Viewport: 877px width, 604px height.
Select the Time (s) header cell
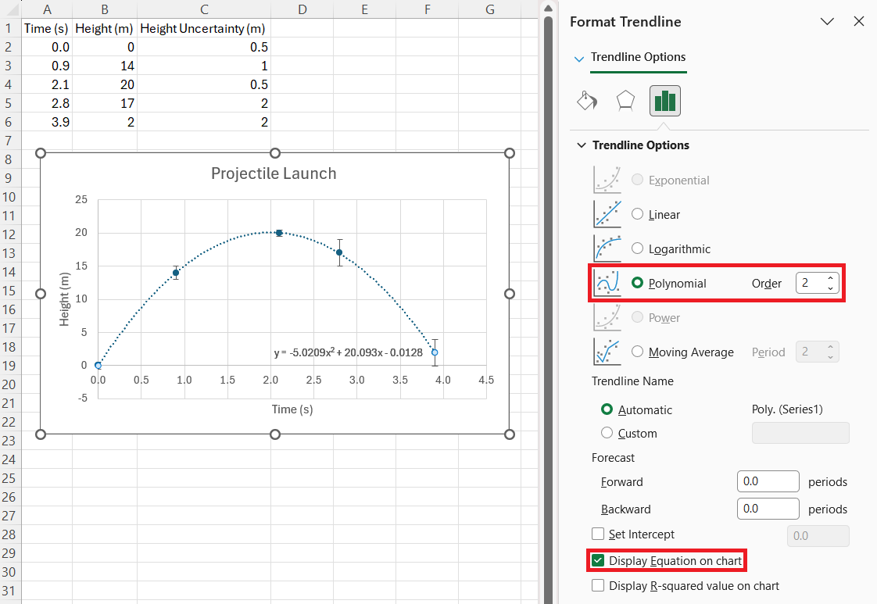[x=47, y=28]
